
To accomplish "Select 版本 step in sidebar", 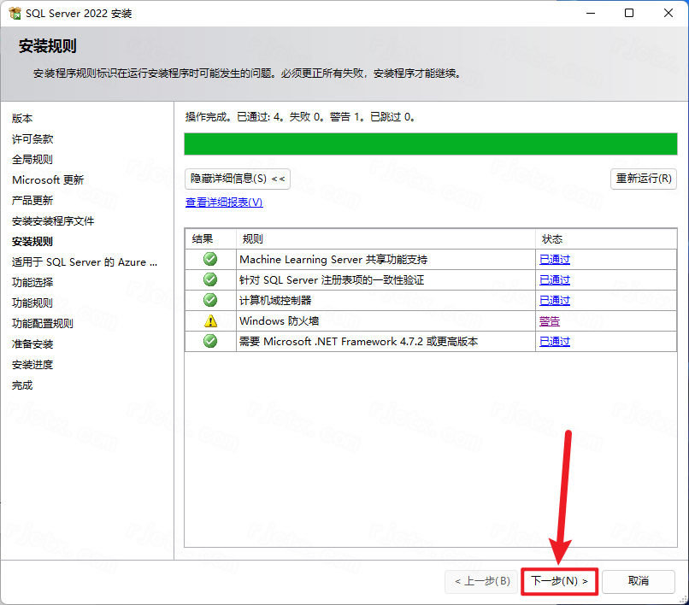I will 22,118.
